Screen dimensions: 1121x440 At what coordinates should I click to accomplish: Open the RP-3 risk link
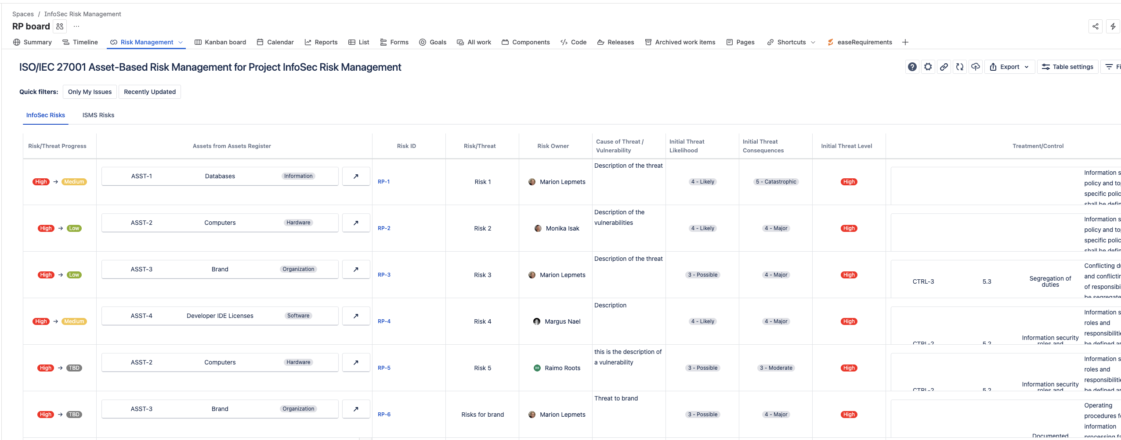point(384,275)
